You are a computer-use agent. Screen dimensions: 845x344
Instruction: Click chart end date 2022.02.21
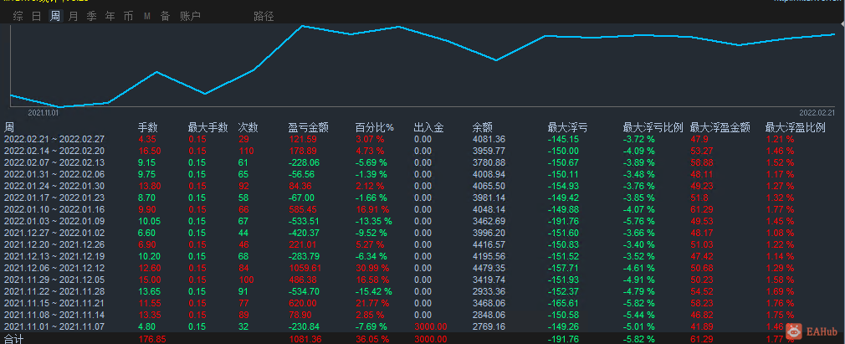point(817,113)
